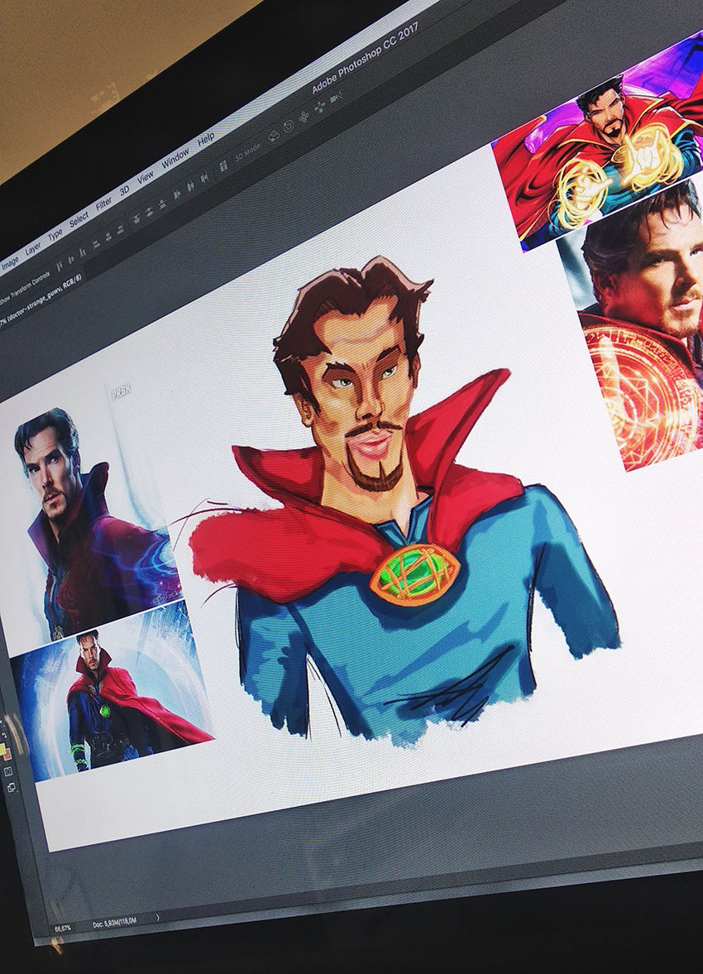Click the Doc: 5,93M/118,0M status text
The width and height of the screenshot is (703, 974).
[x=114, y=923]
